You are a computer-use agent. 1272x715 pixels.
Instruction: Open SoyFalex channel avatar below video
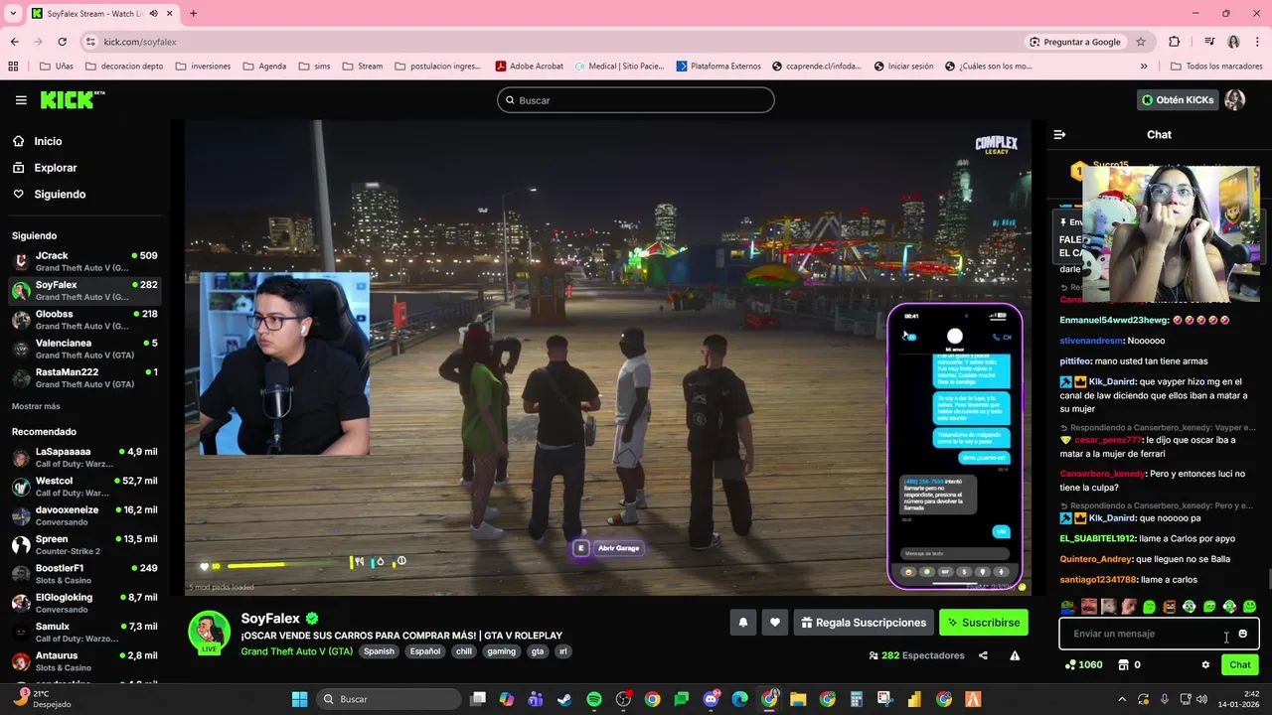coord(210,632)
